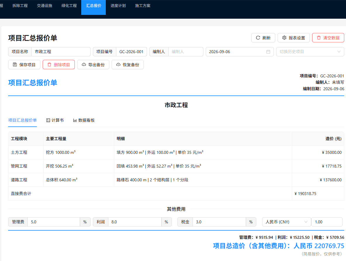Click the 直接费合计 row label
Viewport: 346px width, 261px height.
21,194
